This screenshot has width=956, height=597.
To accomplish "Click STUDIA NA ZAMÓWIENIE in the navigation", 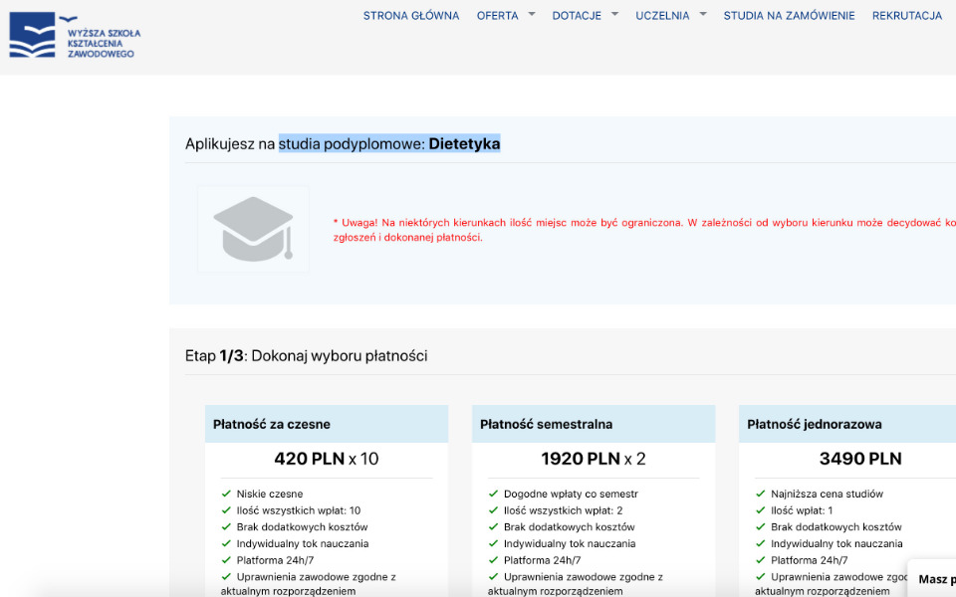I will coord(789,15).
